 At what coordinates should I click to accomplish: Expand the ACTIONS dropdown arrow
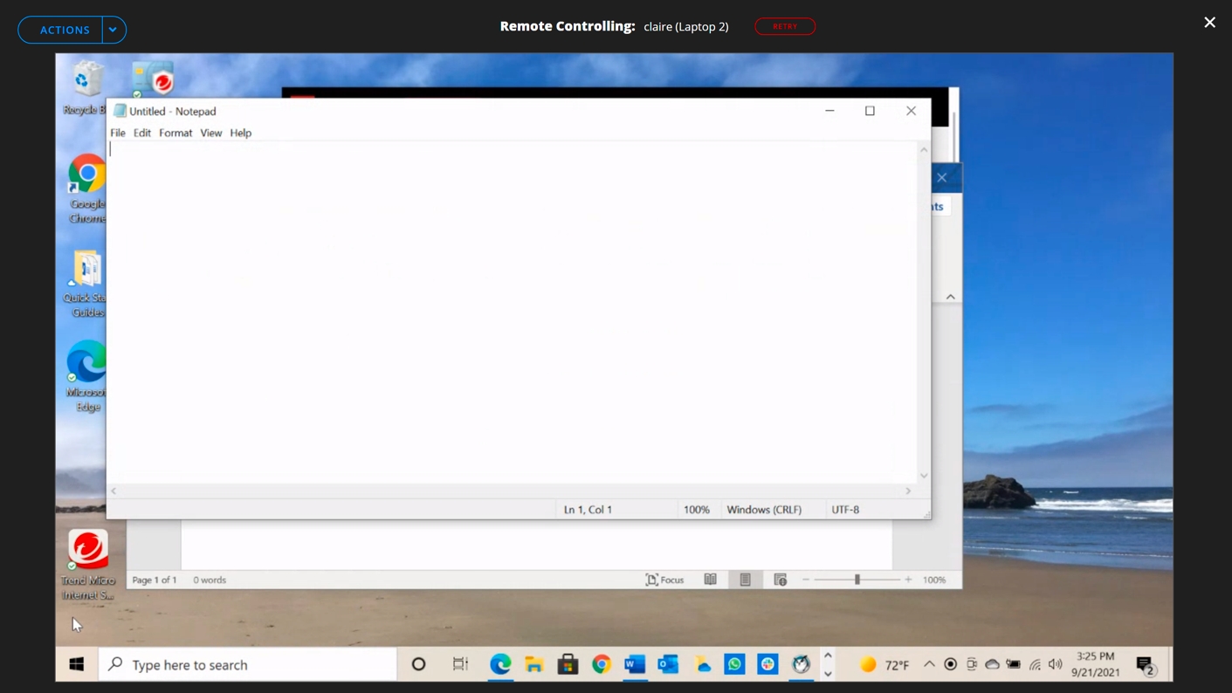click(113, 30)
